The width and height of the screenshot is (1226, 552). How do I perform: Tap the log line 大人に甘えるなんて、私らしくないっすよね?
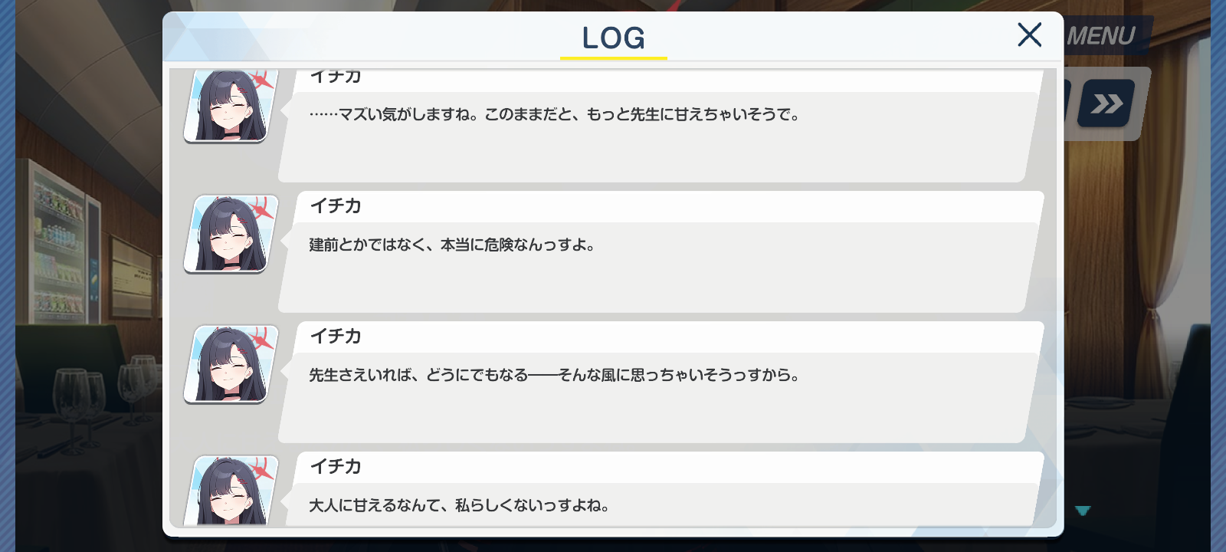pyautogui.click(x=459, y=505)
